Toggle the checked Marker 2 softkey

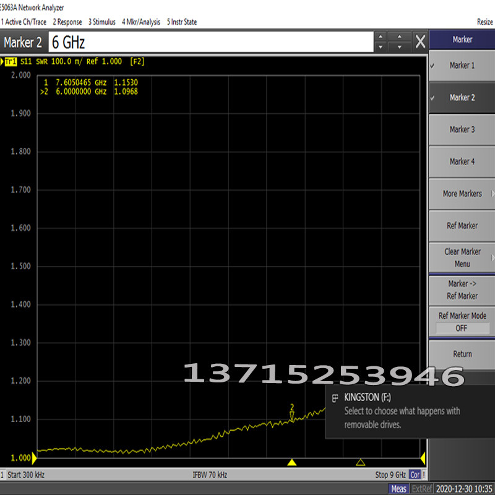[462, 98]
